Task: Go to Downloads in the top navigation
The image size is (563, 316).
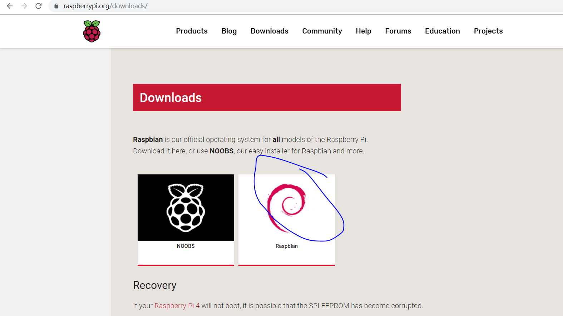Action: tap(270, 31)
